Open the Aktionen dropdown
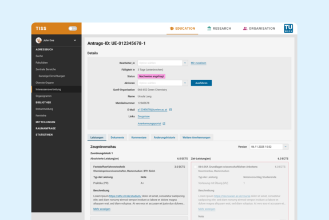 (x=162, y=83)
